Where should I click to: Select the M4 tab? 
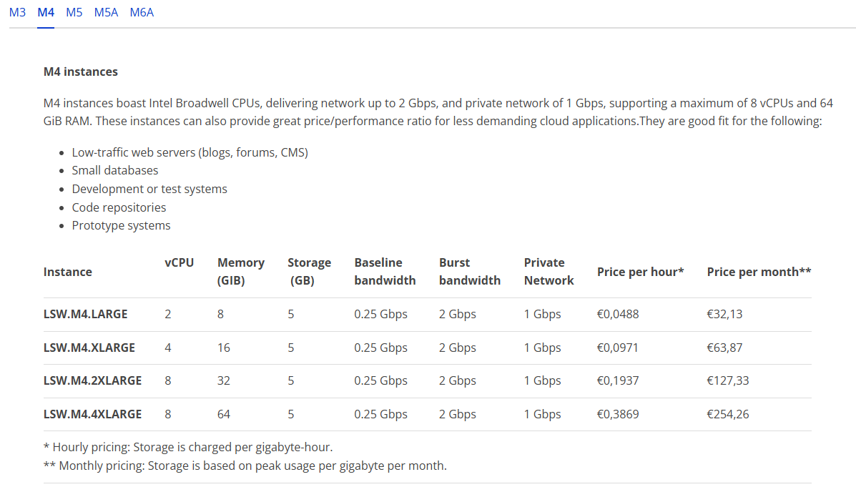point(46,13)
